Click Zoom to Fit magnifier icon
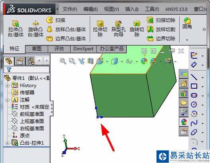210x163 pixels. [63, 61]
